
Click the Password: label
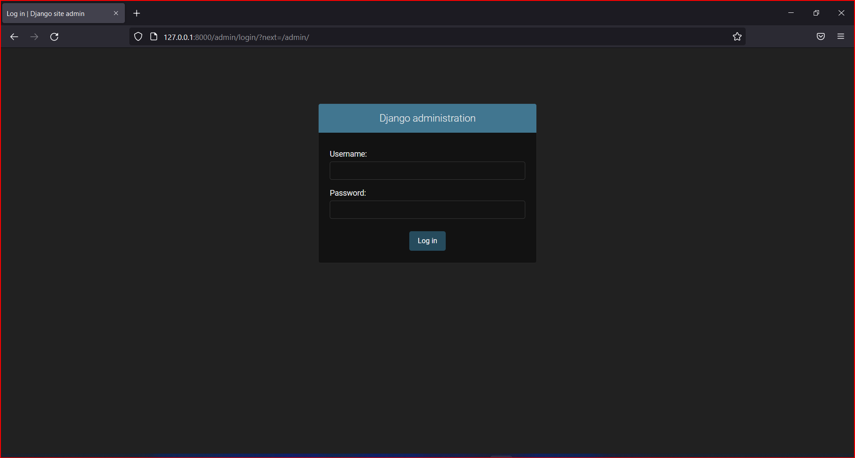pos(348,193)
